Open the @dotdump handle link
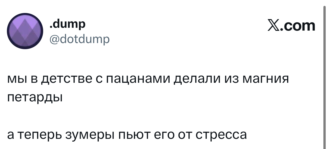Image resolution: width=328 pixels, height=149 pixels. click(79, 39)
